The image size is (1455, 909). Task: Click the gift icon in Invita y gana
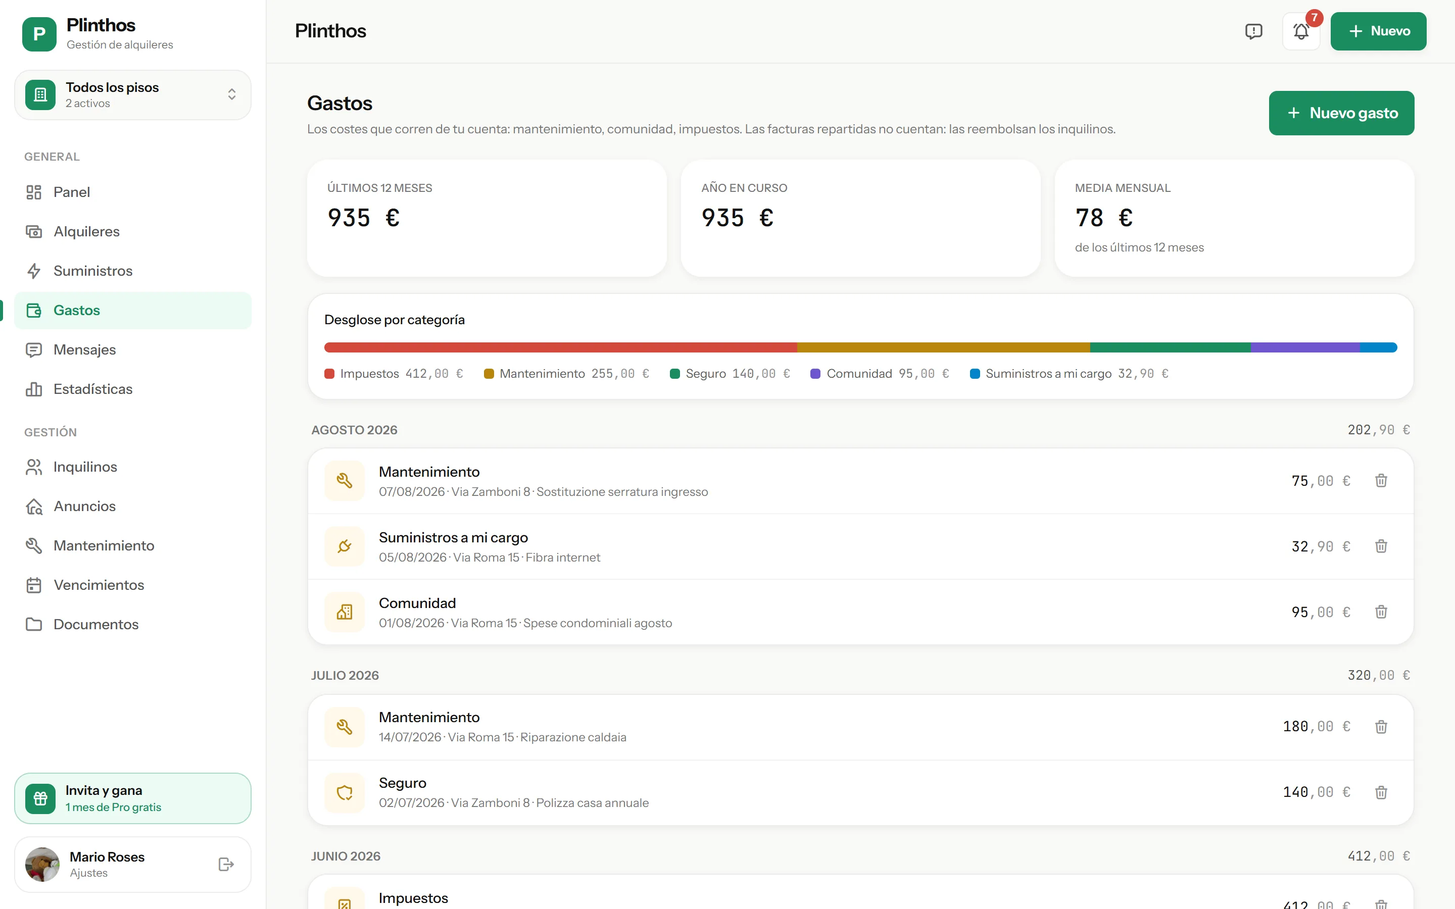40,798
